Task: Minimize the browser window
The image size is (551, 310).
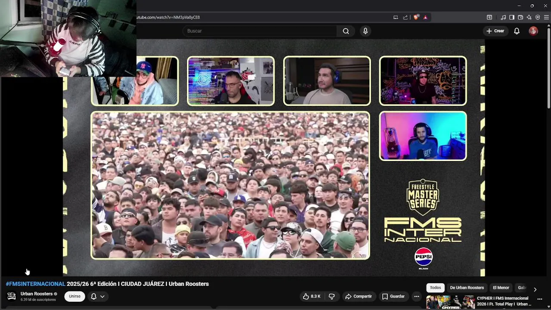Action: pyautogui.click(x=519, y=6)
